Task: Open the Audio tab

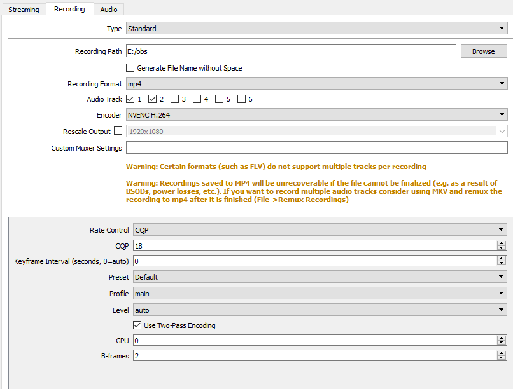Action: tap(109, 10)
